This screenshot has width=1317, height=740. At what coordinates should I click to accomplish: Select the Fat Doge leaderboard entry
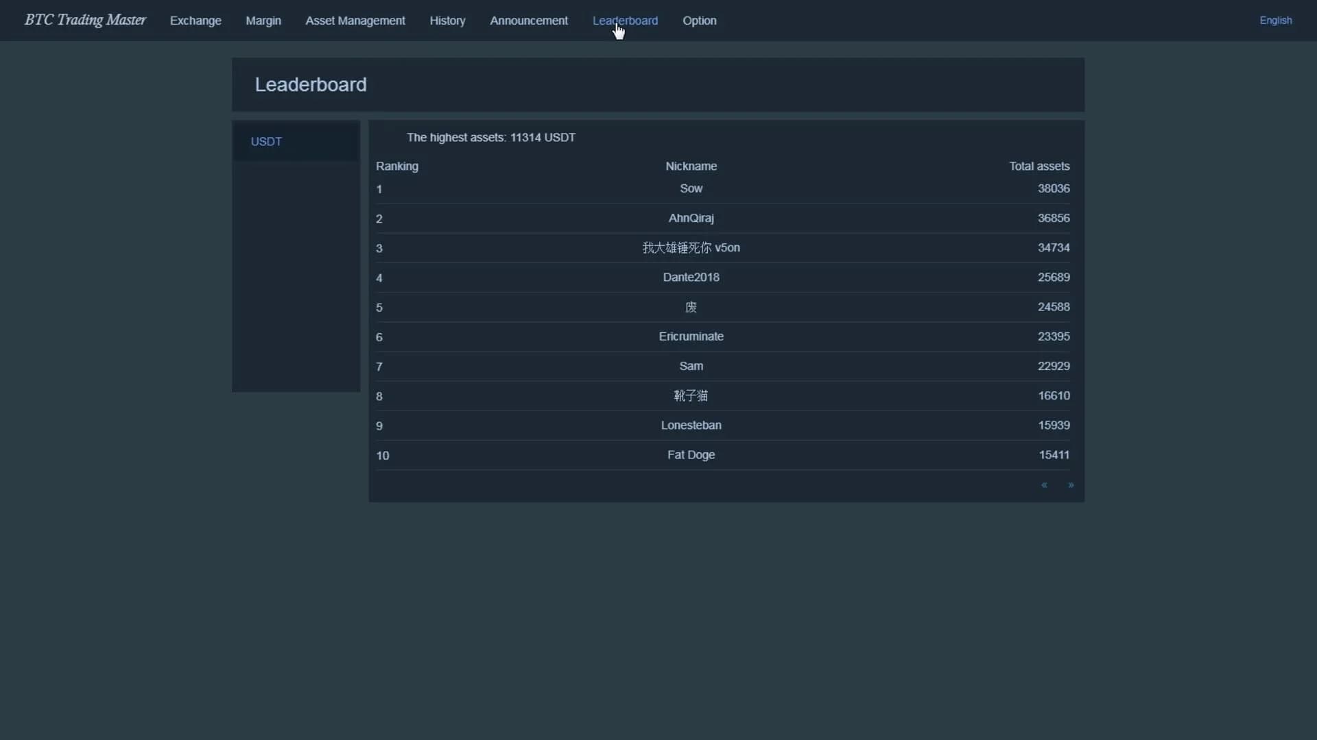tap(691, 454)
